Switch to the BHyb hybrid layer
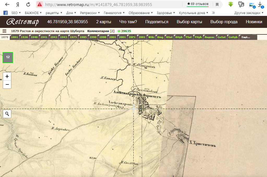Screen dimensions: 267x177 pyautogui.click(x=179, y=37)
